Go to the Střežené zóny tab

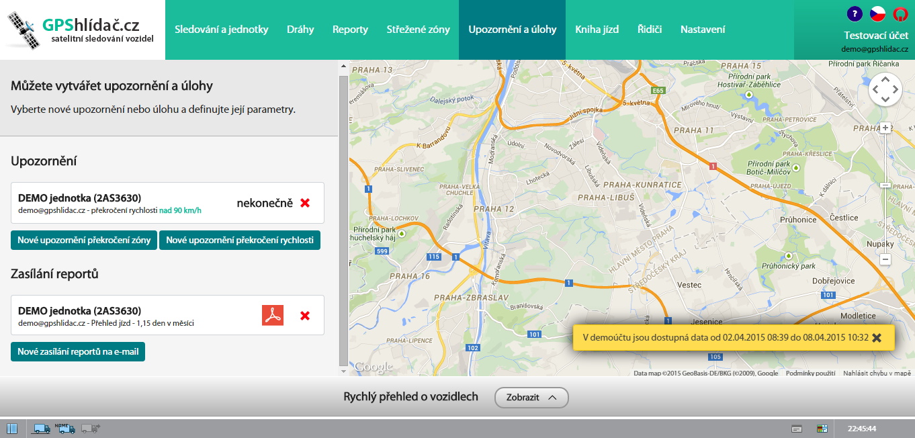click(418, 30)
